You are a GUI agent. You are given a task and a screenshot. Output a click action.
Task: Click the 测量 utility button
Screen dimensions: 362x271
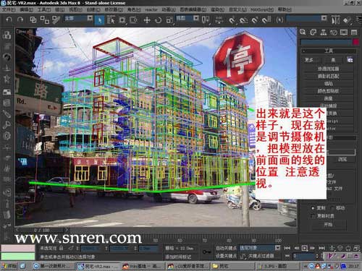pyautogui.click(x=328, y=98)
